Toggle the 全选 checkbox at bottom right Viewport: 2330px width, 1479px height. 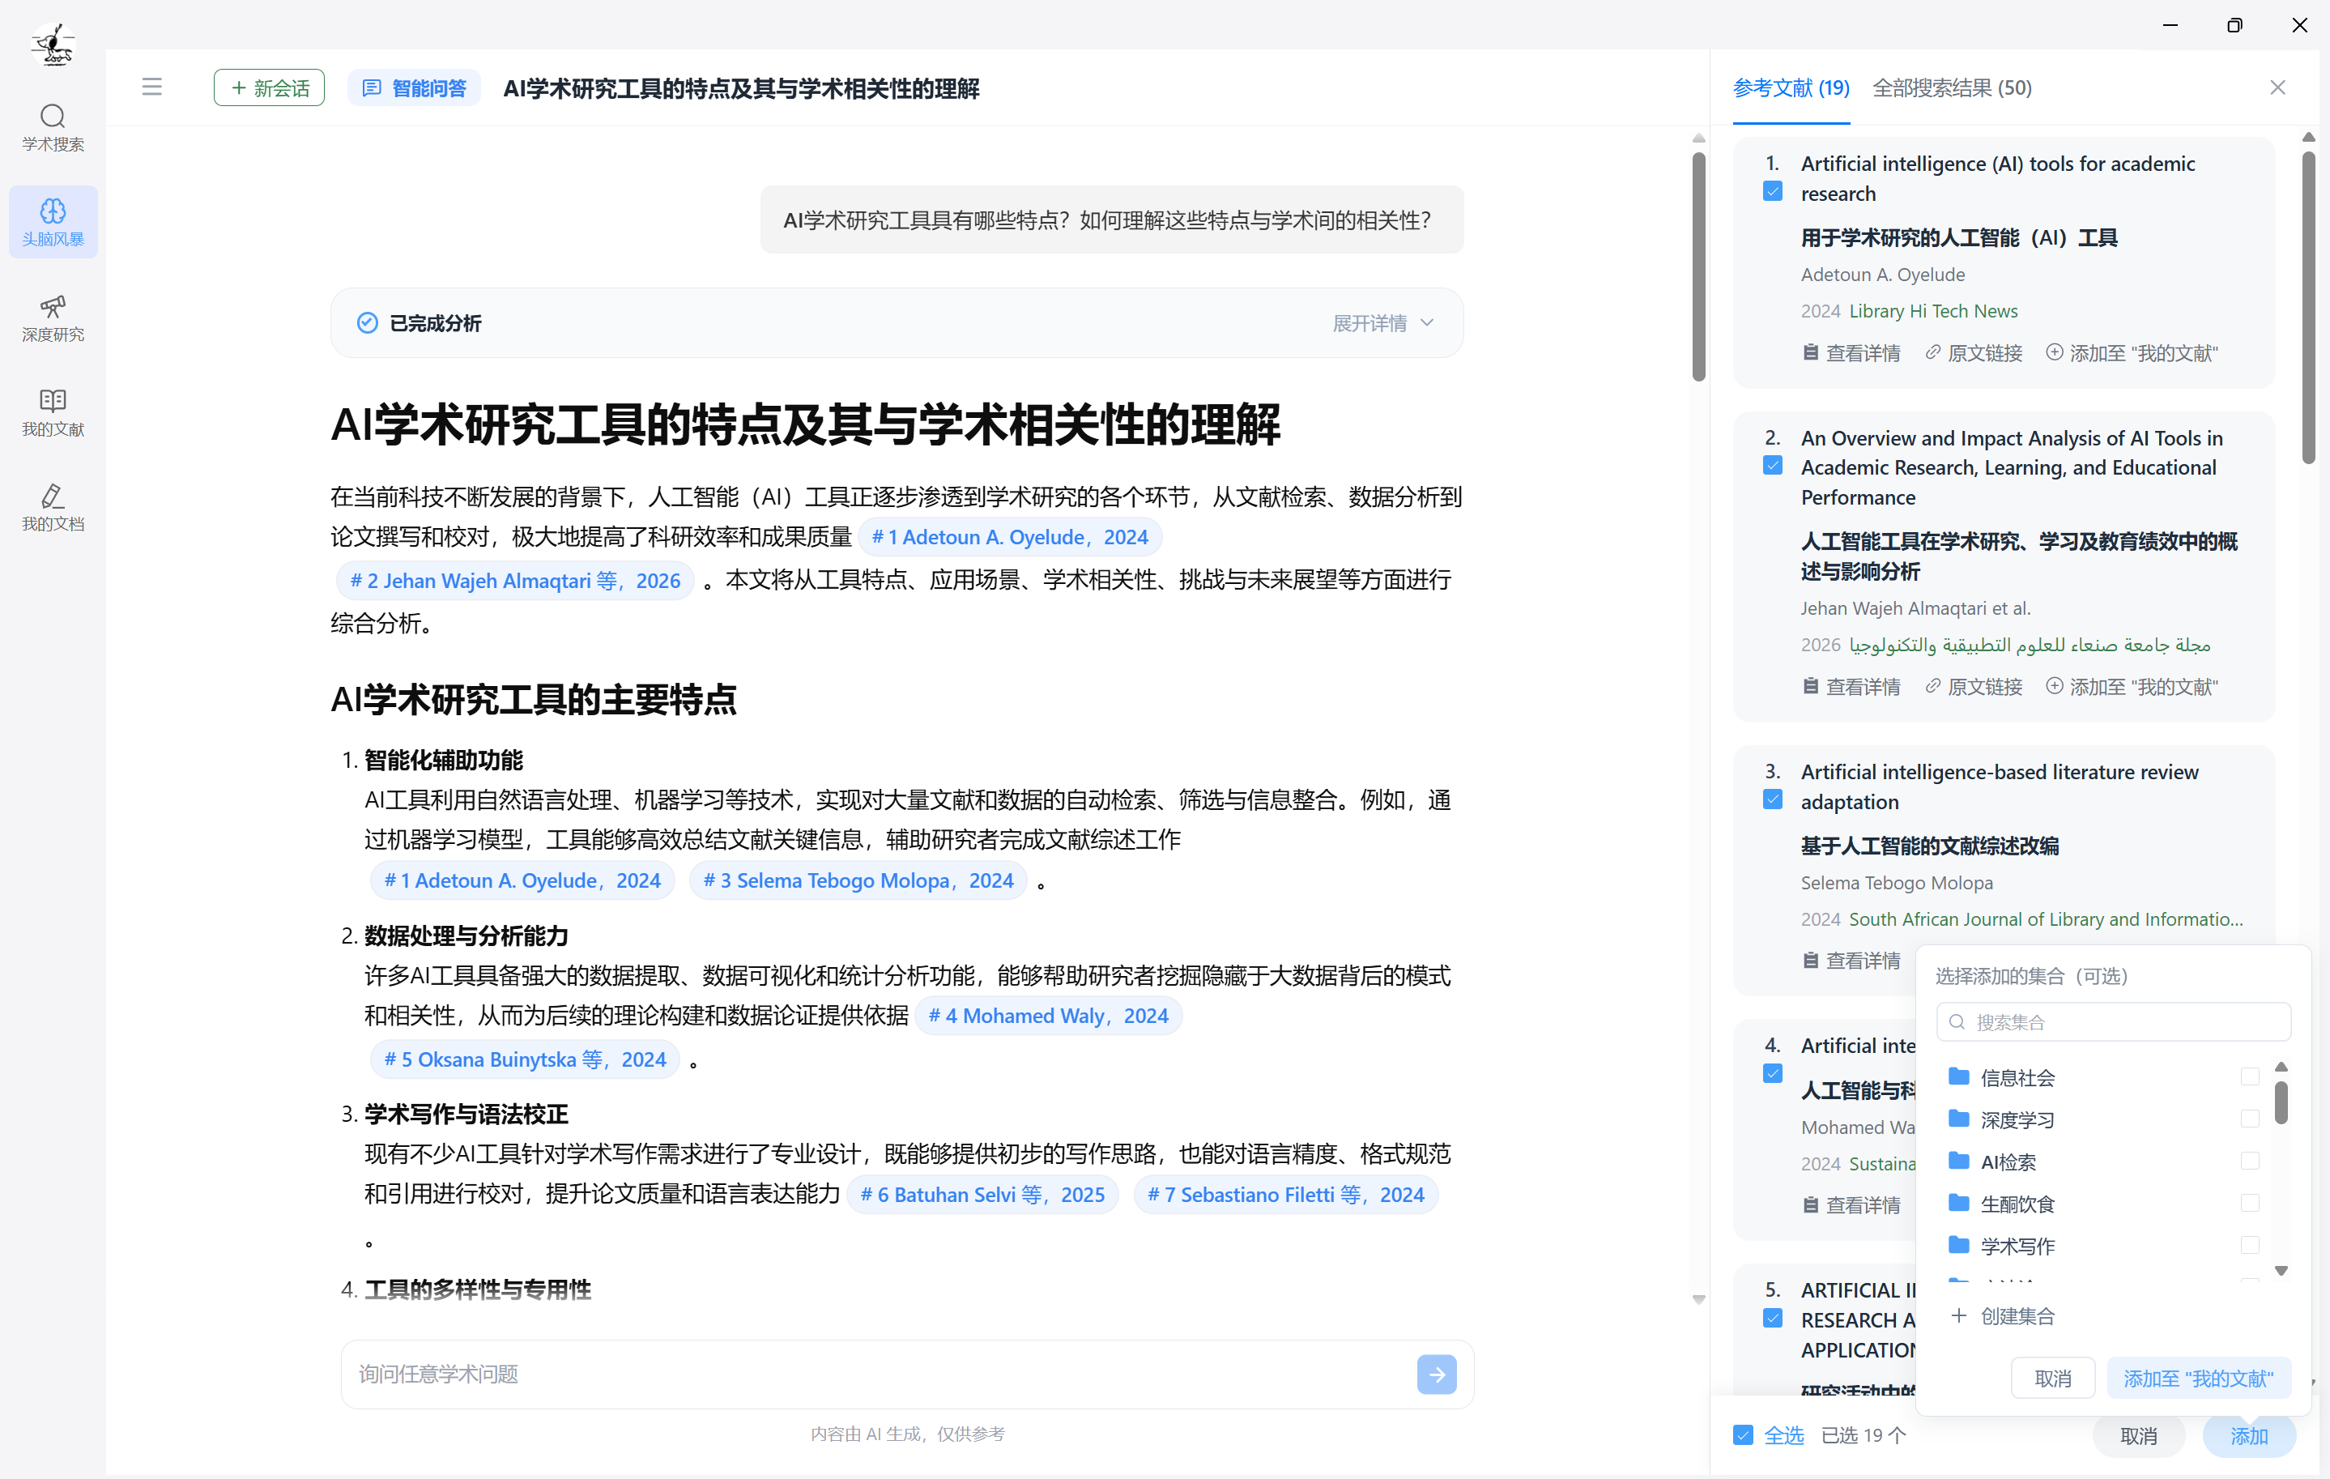tap(1744, 1435)
